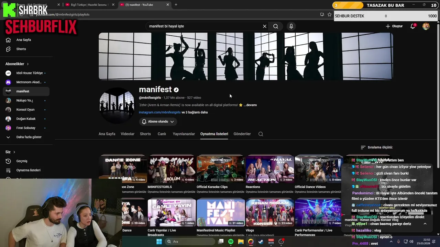Open Steam from the taskbar
Screen dimensions: 440x247
261,242
